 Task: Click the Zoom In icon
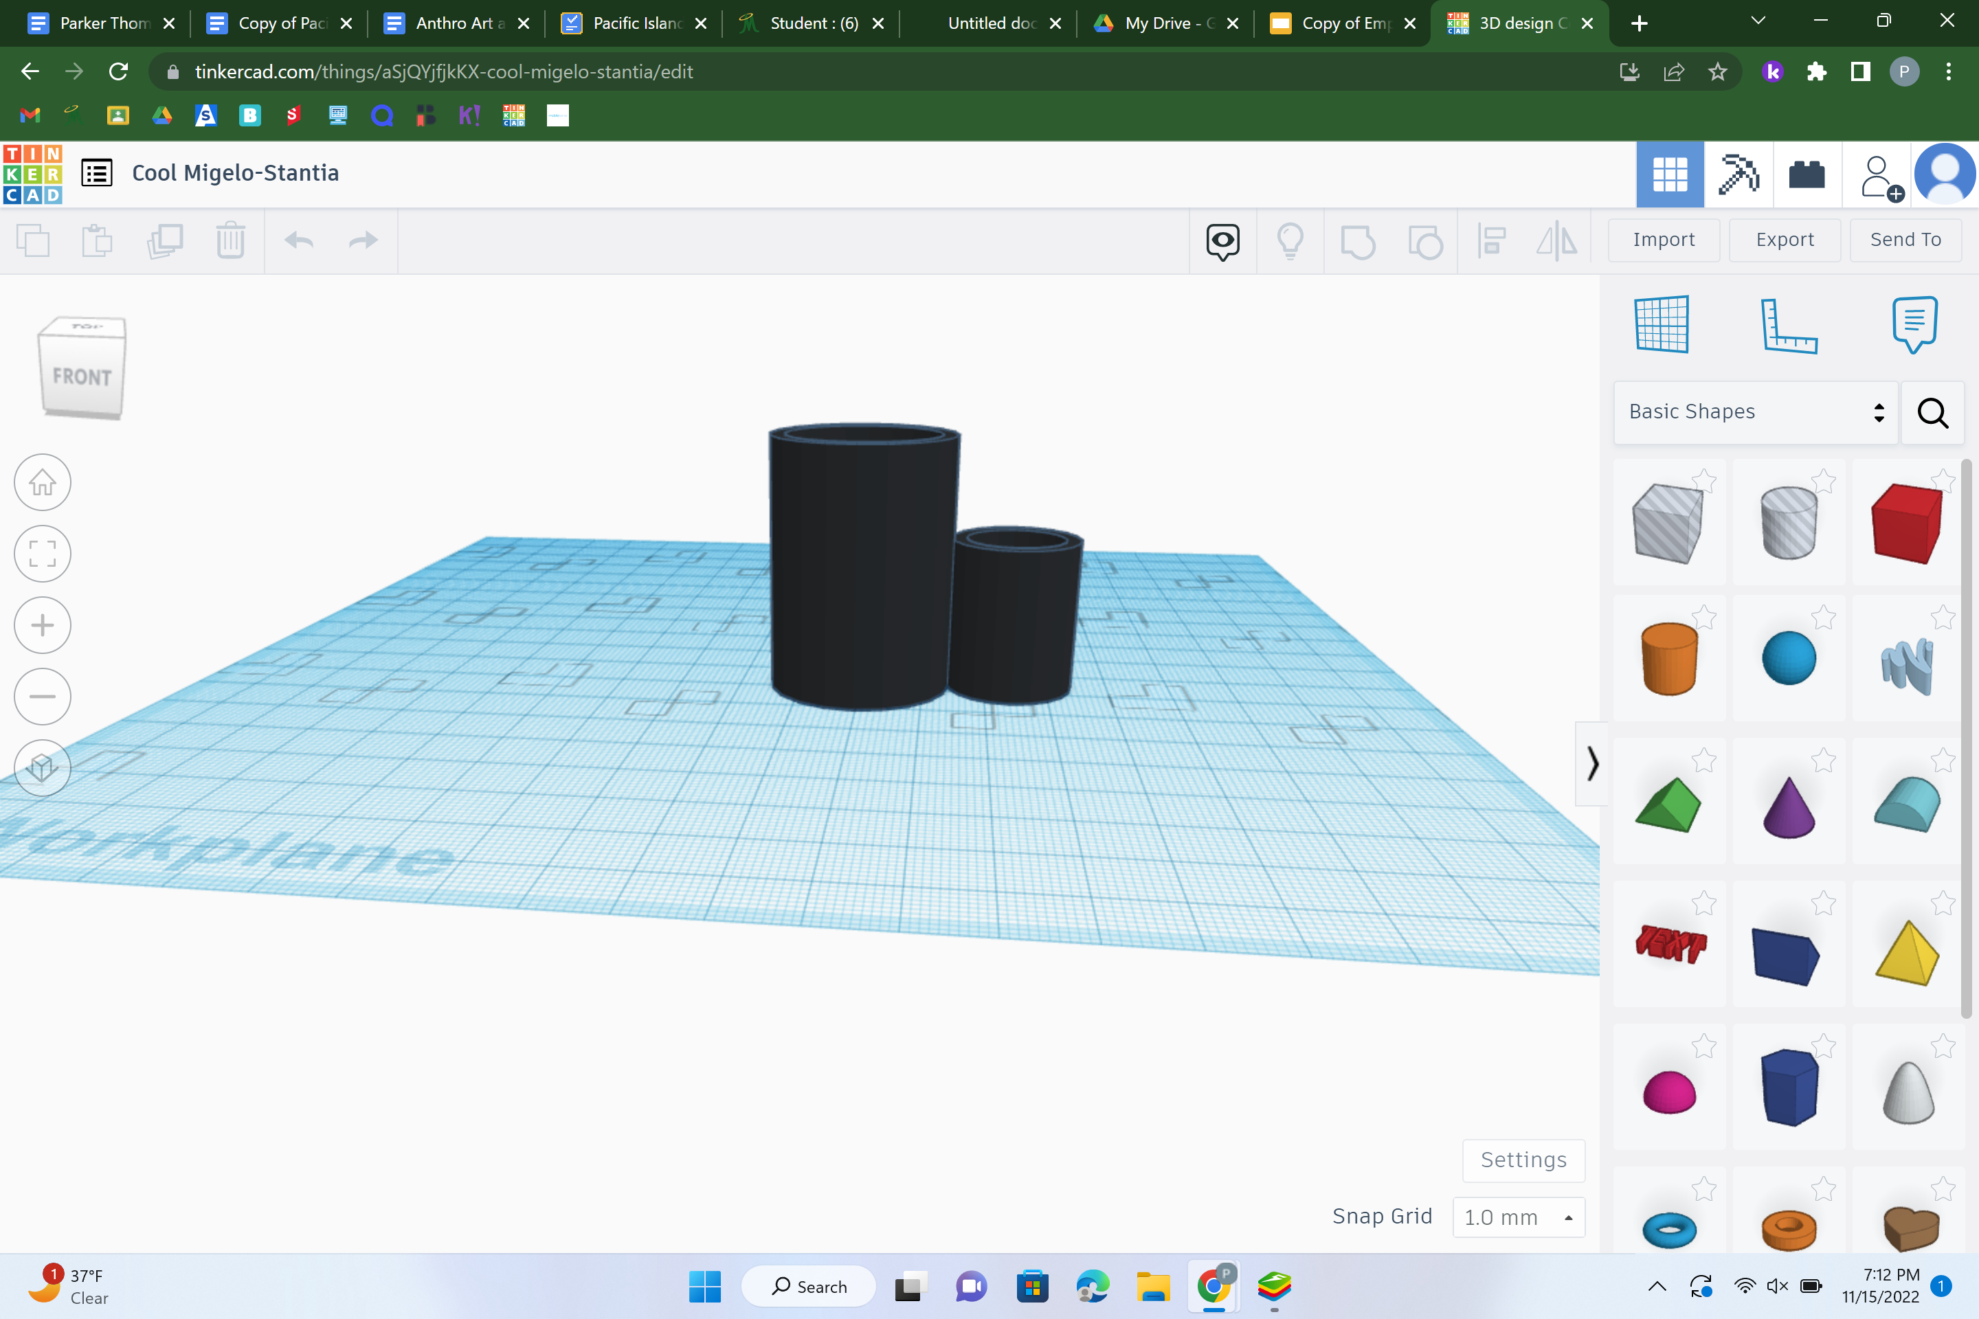pyautogui.click(x=41, y=624)
